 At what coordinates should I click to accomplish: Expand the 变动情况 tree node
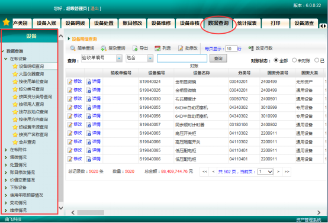coord(6,203)
